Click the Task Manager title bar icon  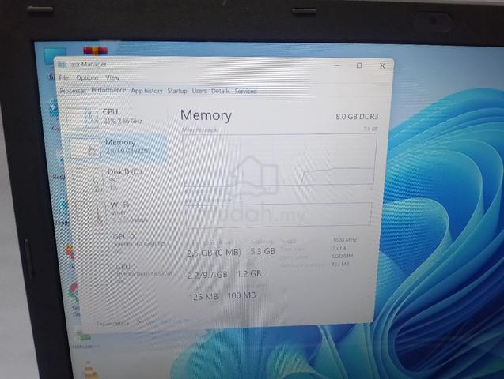[x=63, y=65]
